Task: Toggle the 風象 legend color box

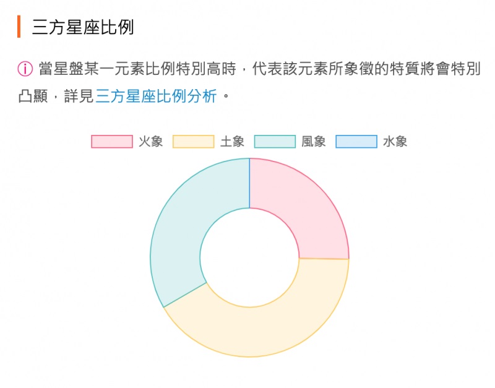Action: (x=275, y=142)
